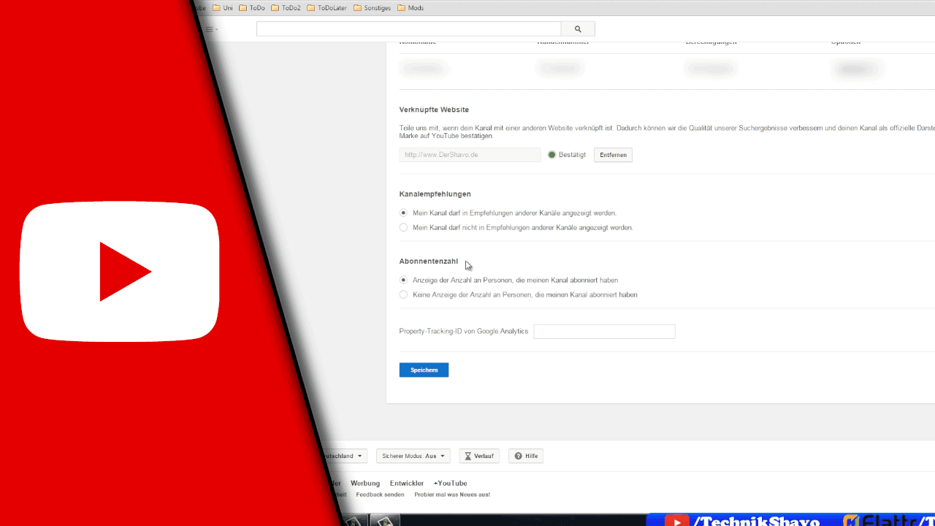This screenshot has width=935, height=526.
Task: Click the Verknüpfte Website heading
Action: pyautogui.click(x=434, y=110)
